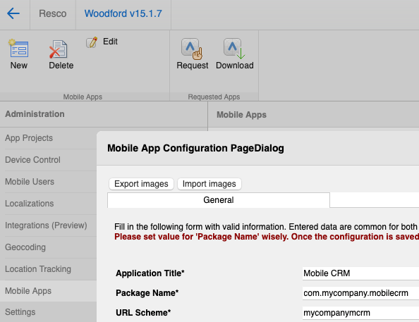The width and height of the screenshot is (419, 322).
Task: Open Localizations section
Action: (30, 204)
